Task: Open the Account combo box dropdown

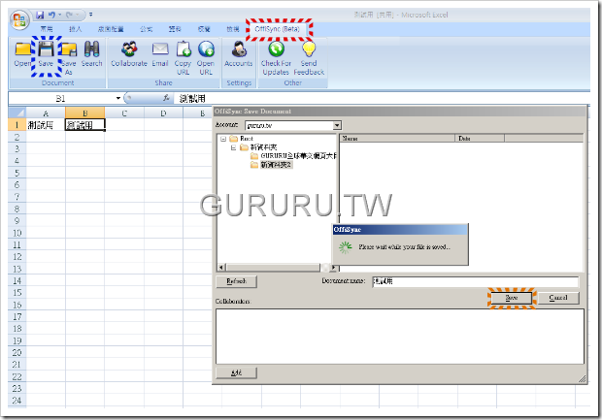Action: pyautogui.click(x=337, y=125)
